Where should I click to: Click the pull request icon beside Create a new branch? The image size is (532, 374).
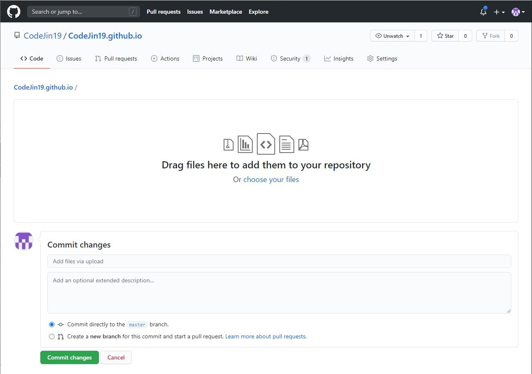pyautogui.click(x=61, y=337)
